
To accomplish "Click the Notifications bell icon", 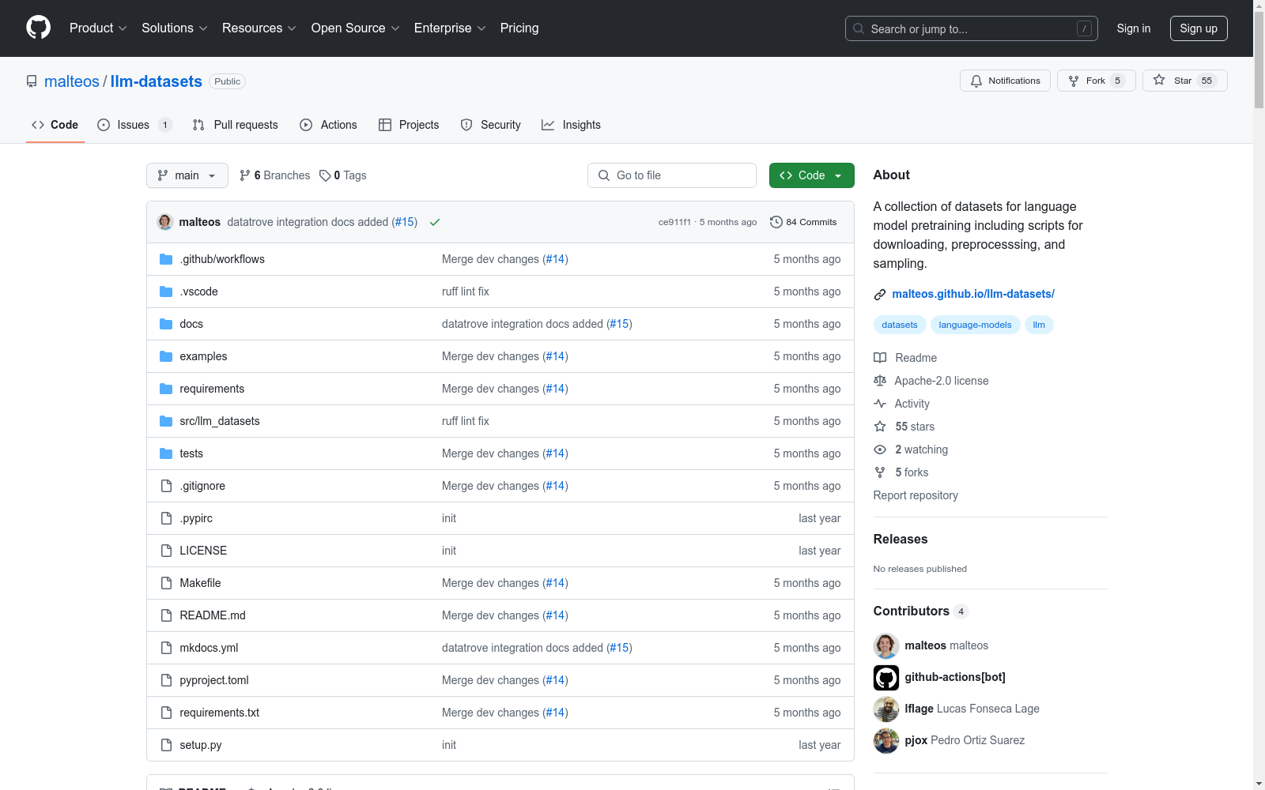I will point(976,81).
